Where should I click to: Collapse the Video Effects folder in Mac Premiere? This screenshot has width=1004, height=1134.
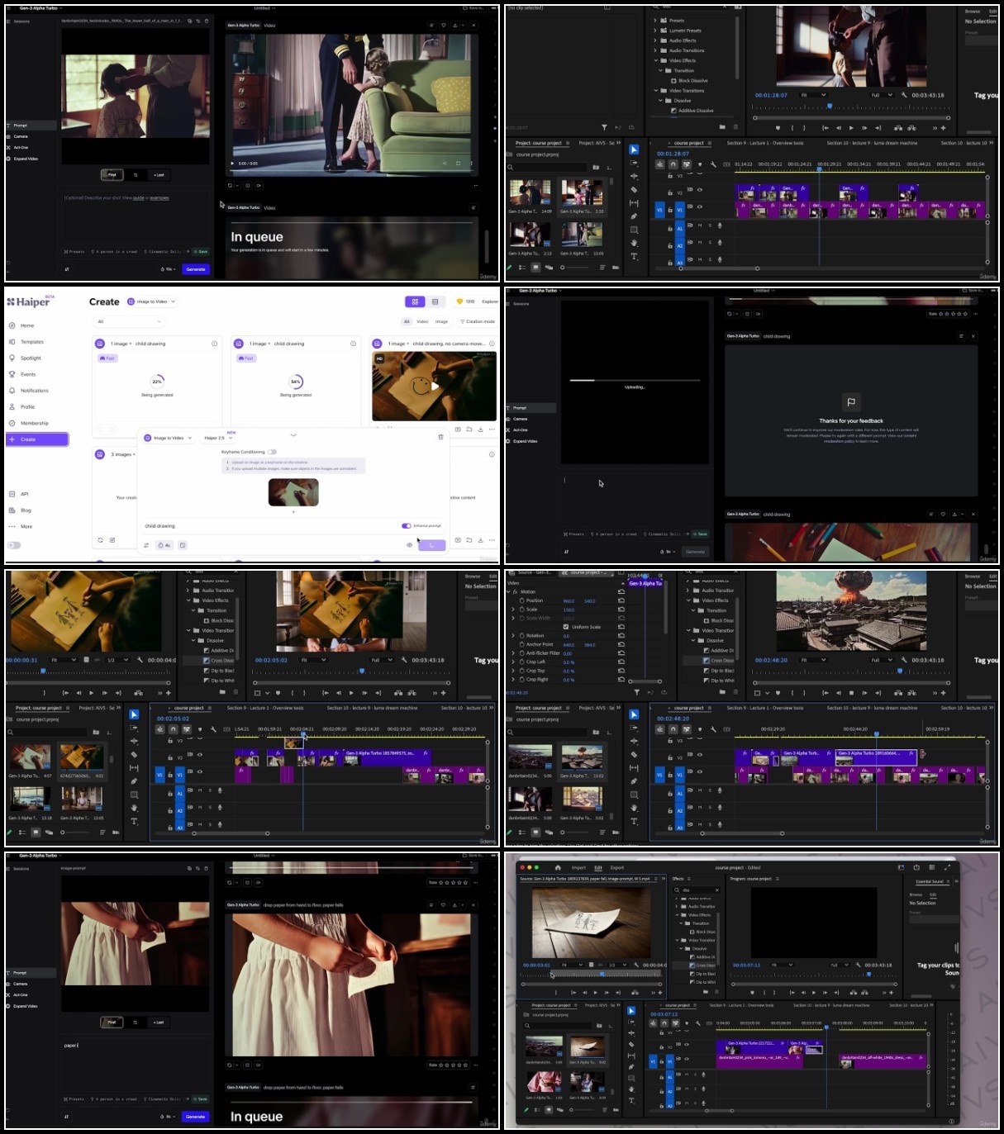(x=678, y=915)
